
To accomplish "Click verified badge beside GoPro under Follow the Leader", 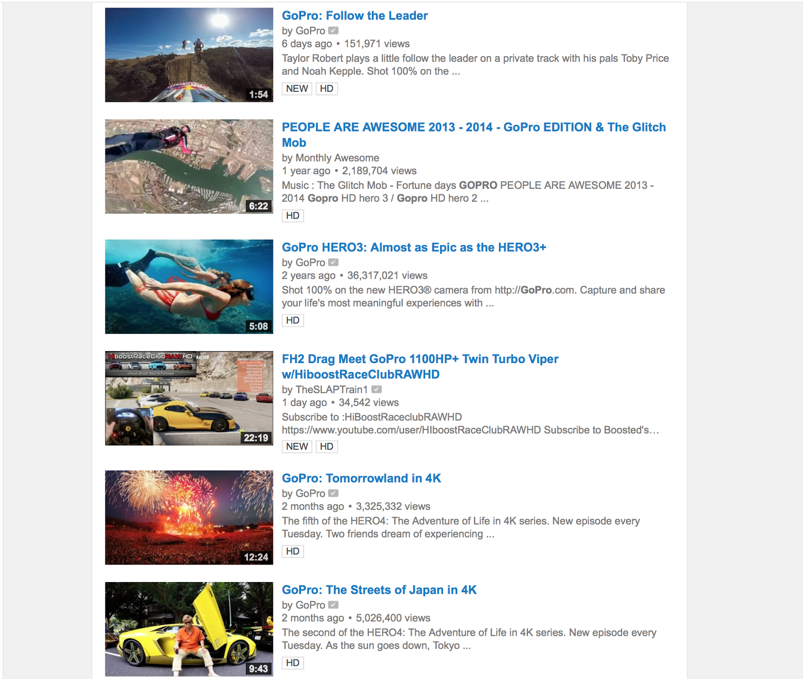I will pyautogui.click(x=333, y=31).
